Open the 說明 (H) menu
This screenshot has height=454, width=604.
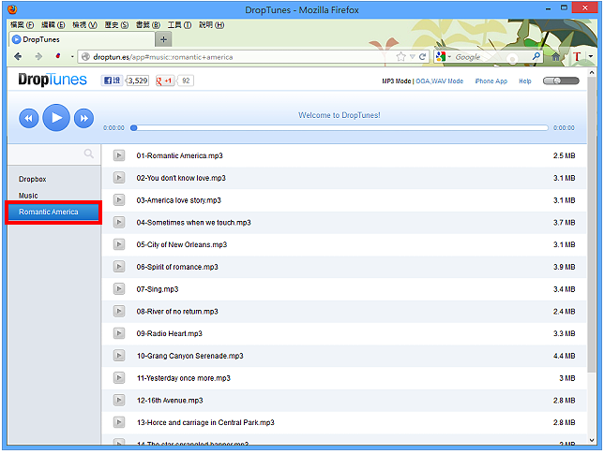click(x=211, y=25)
